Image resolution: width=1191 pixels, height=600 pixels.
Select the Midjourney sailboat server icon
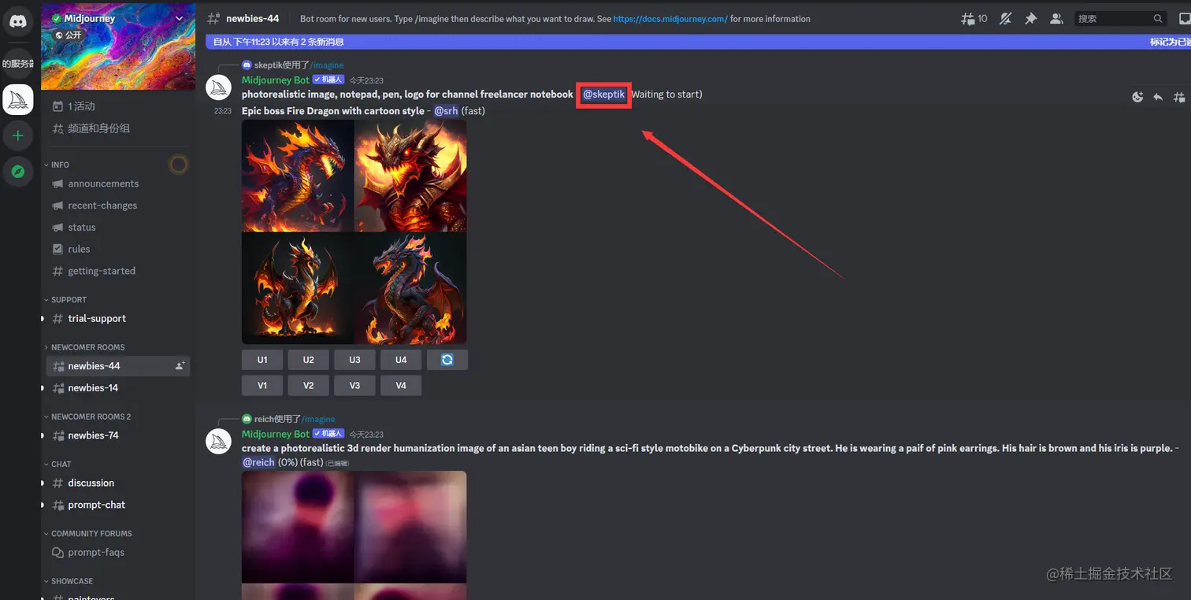[17, 100]
